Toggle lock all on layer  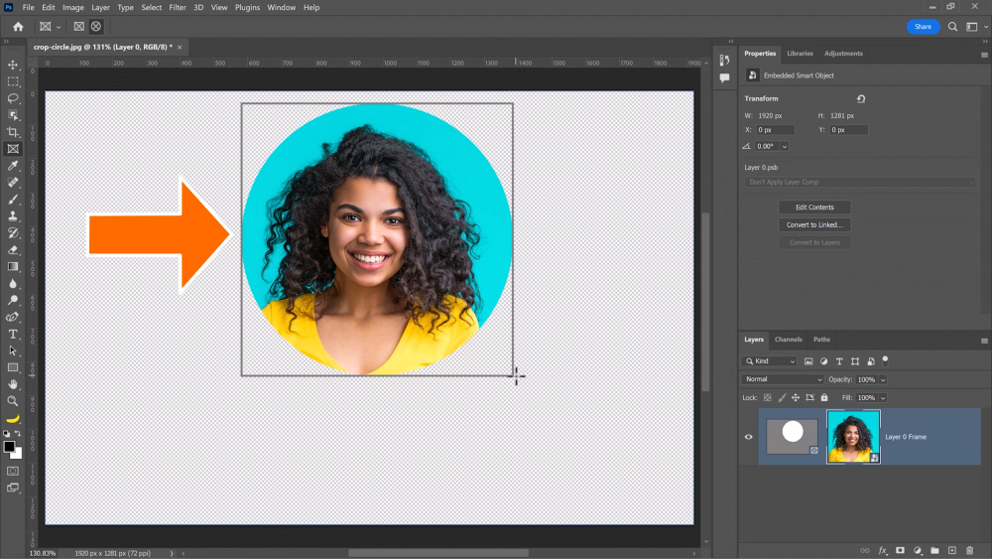tap(824, 397)
